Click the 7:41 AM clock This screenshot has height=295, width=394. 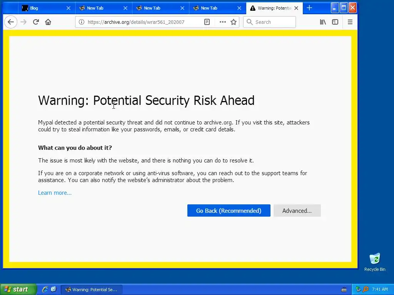pos(380,290)
